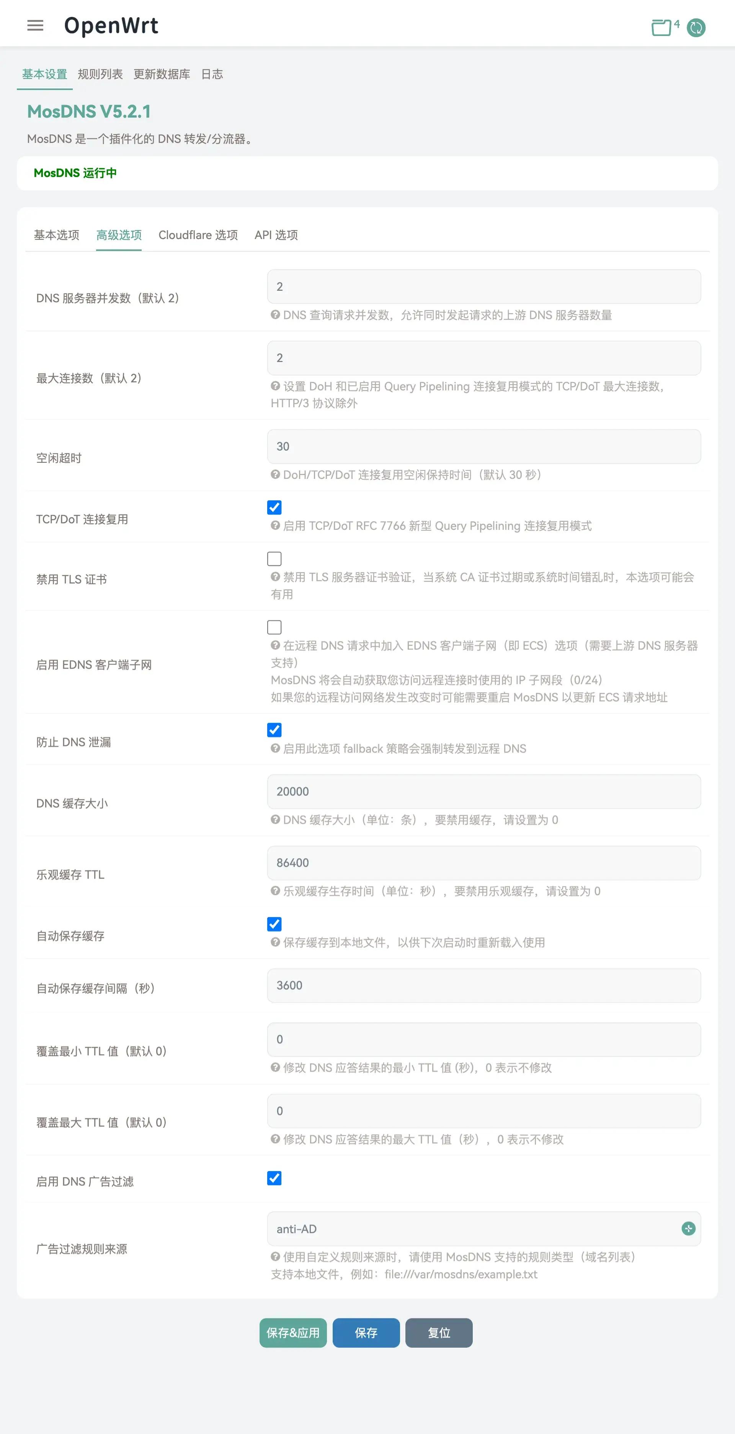Click help icon beside 在远程 DNS 请求 hint

pyautogui.click(x=275, y=645)
